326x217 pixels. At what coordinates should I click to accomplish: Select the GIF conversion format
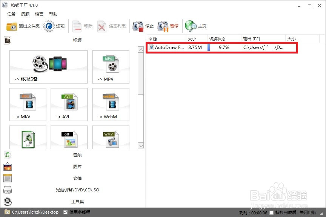(x=69, y=138)
